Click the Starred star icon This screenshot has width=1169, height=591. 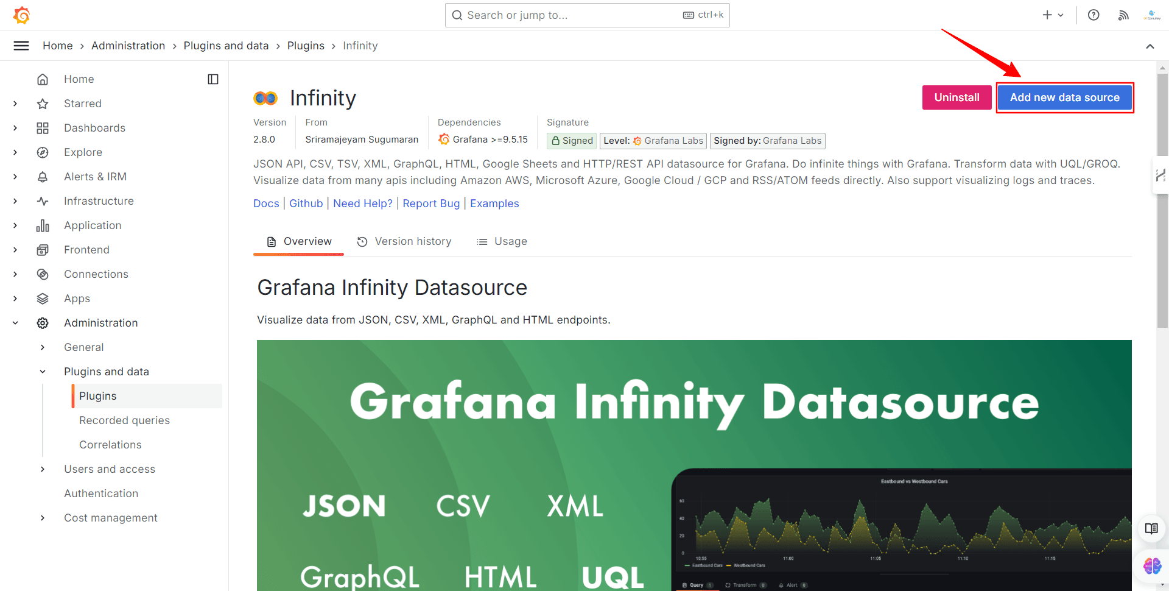coord(43,104)
